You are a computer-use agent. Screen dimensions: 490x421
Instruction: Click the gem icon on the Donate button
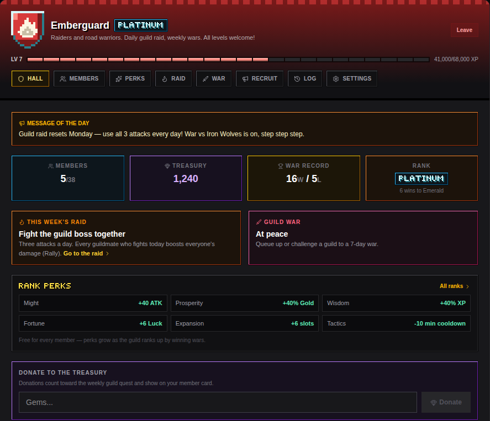[434, 403]
